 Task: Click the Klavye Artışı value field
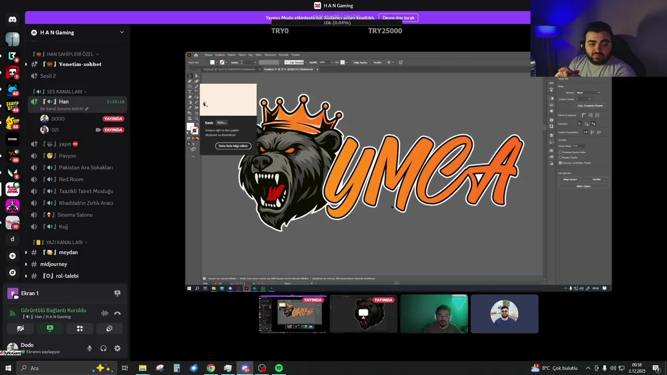coord(578,146)
